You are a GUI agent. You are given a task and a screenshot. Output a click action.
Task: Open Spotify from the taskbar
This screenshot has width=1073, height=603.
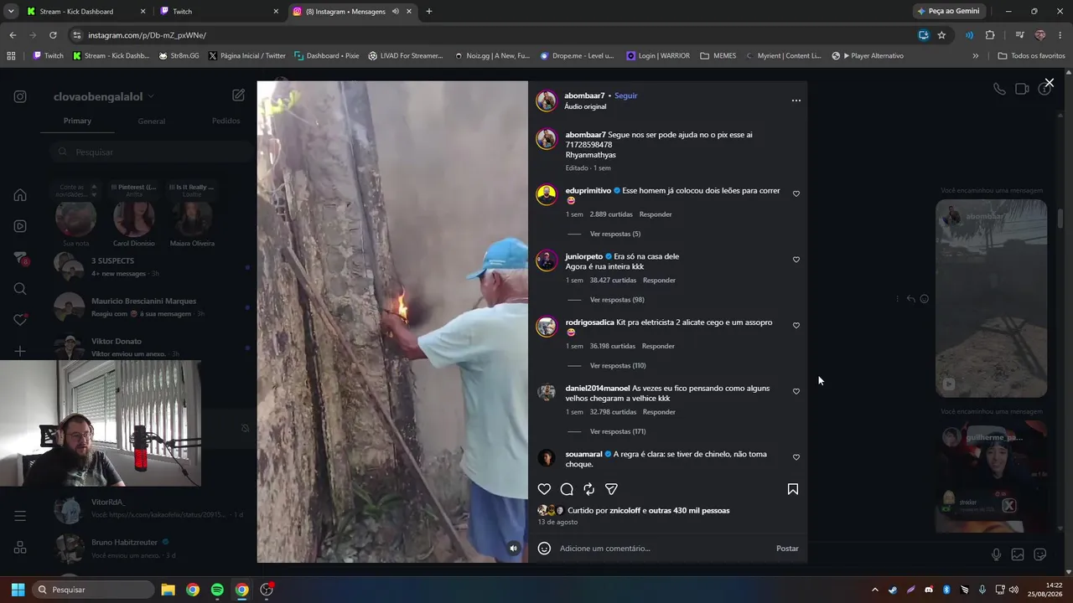click(x=217, y=590)
